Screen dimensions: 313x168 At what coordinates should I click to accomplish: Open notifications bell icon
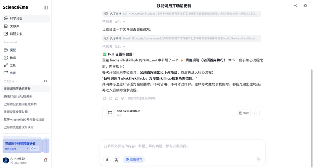[x=46, y=160]
